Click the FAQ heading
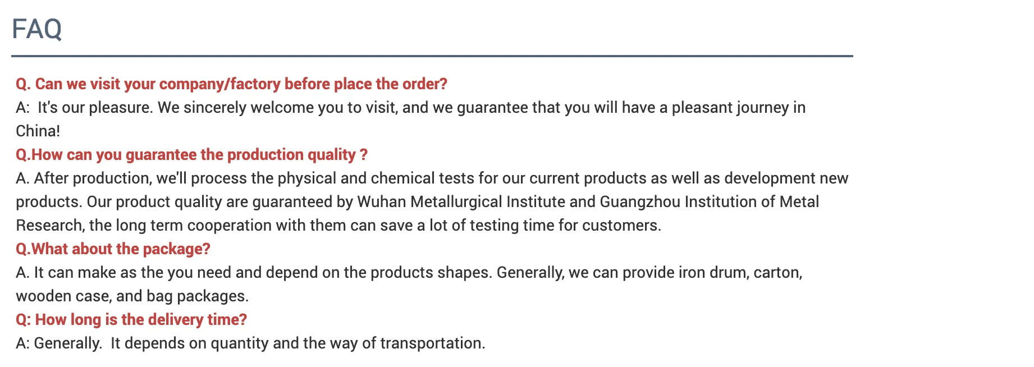The width and height of the screenshot is (1034, 367). [36, 29]
